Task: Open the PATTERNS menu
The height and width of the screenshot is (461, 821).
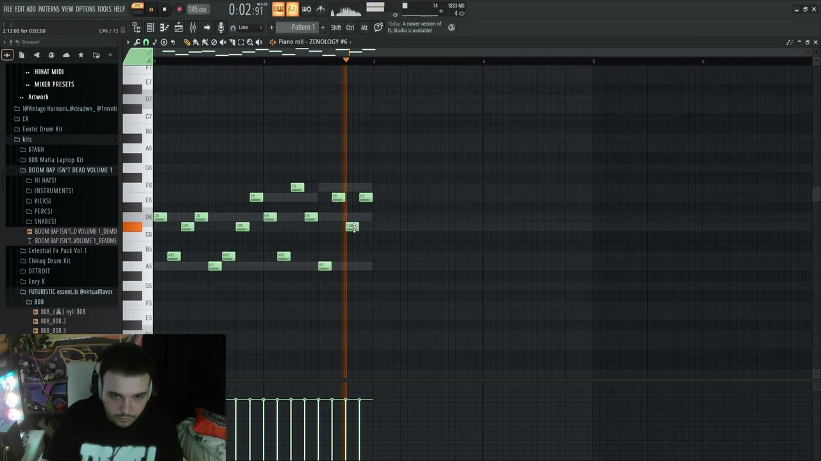Action: point(49,9)
